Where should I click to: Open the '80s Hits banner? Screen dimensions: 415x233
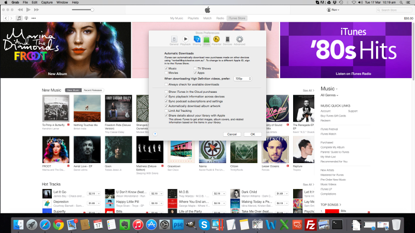coord(346,50)
